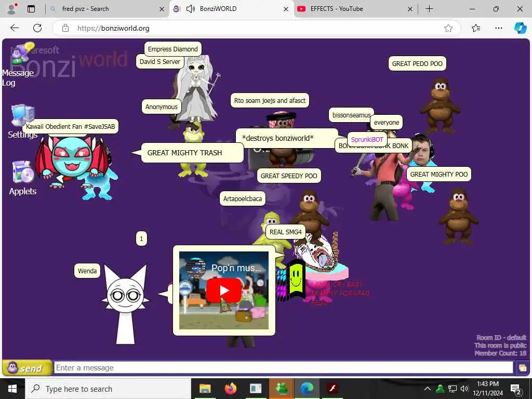The height and width of the screenshot is (399, 532).
Task: Click the gorilla under GREAT MIGHTY POO
Action: [458, 216]
